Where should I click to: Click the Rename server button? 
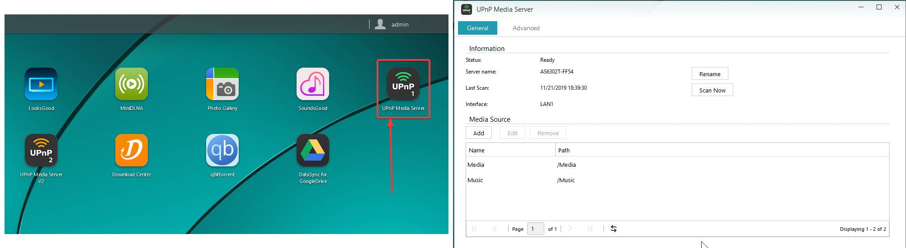coord(710,74)
